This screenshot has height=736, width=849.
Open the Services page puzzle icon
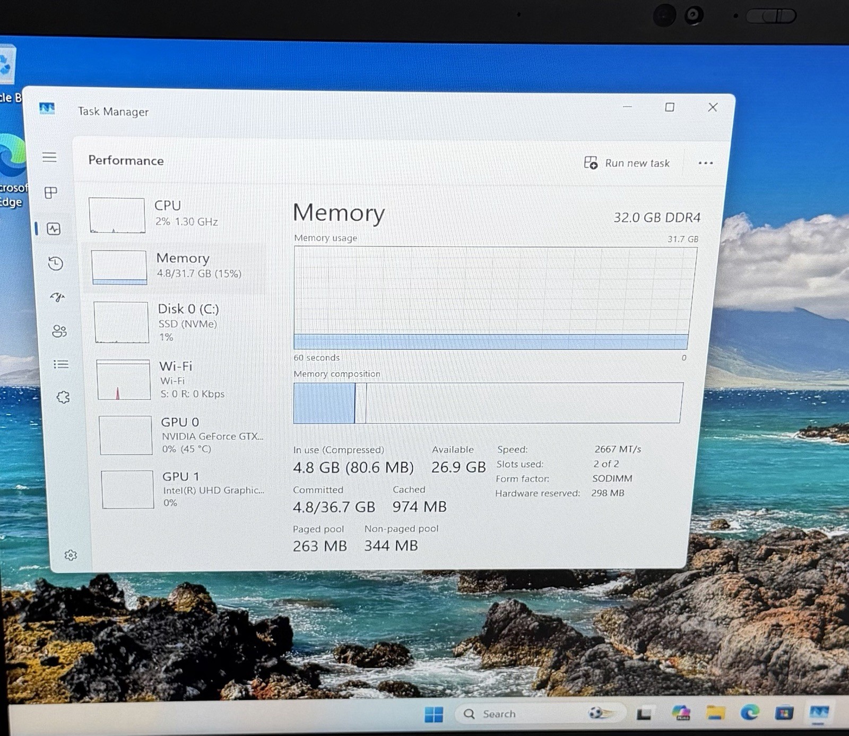pos(63,397)
